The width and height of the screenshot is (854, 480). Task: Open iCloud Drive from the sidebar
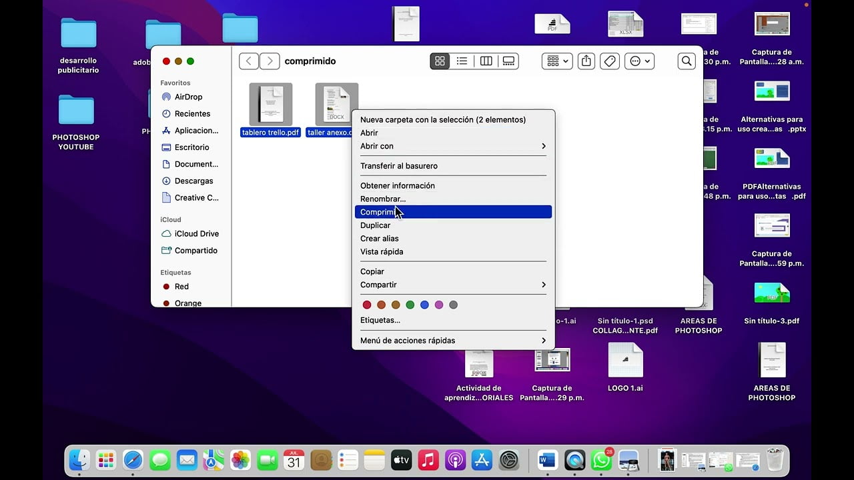197,233
